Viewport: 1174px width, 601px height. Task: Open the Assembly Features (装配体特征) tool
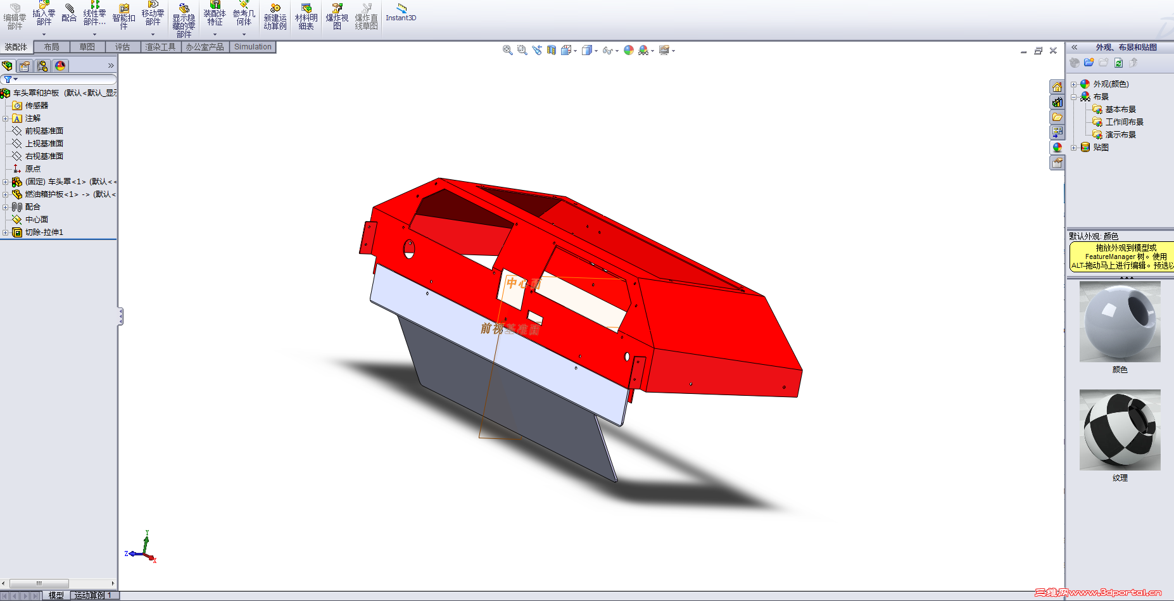click(x=215, y=14)
